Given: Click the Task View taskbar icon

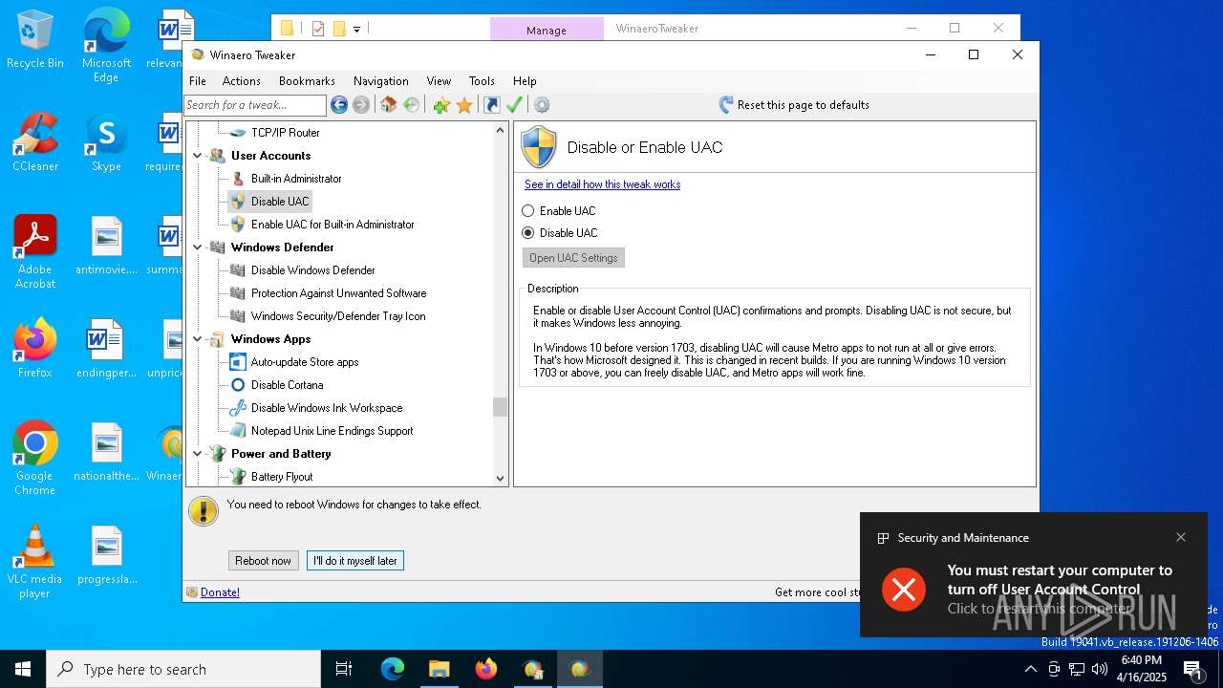Looking at the screenshot, I should 344,669.
